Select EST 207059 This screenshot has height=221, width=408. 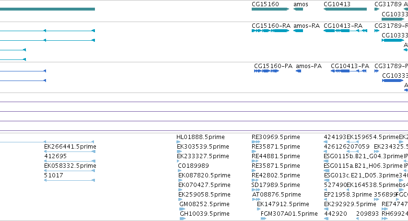point(358,147)
